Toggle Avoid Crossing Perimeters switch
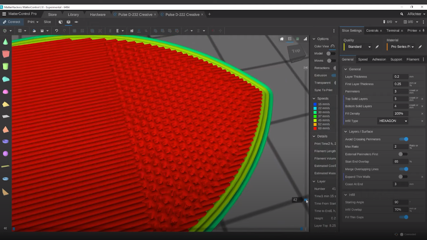 click(x=403, y=139)
